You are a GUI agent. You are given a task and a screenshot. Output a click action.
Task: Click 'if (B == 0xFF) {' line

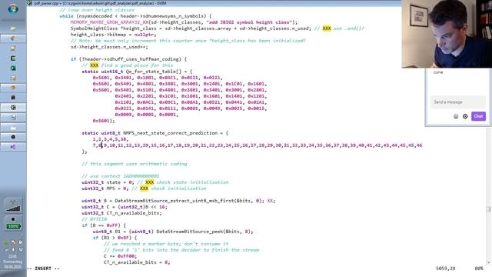coord(104,225)
